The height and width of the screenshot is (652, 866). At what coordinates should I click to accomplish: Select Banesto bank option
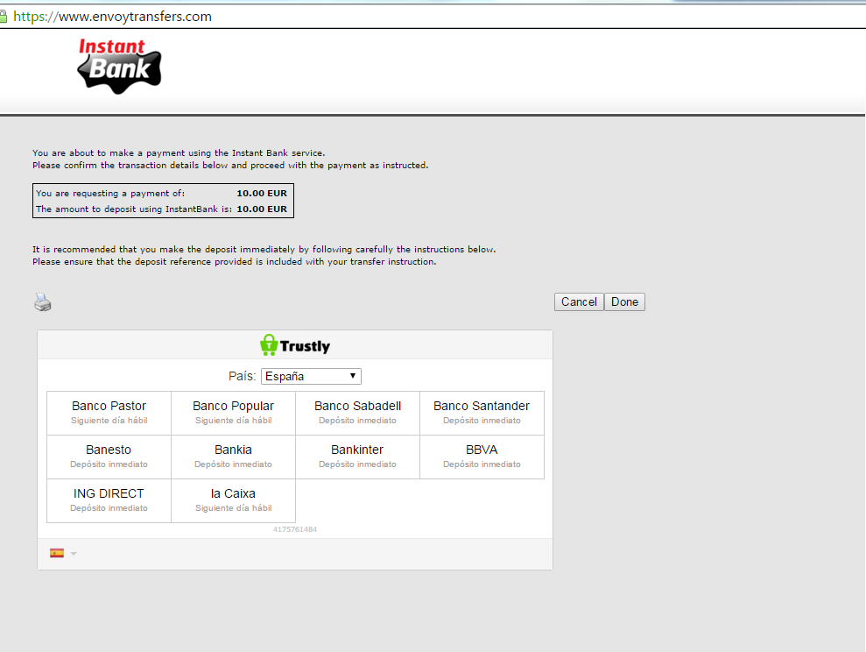pos(109,457)
